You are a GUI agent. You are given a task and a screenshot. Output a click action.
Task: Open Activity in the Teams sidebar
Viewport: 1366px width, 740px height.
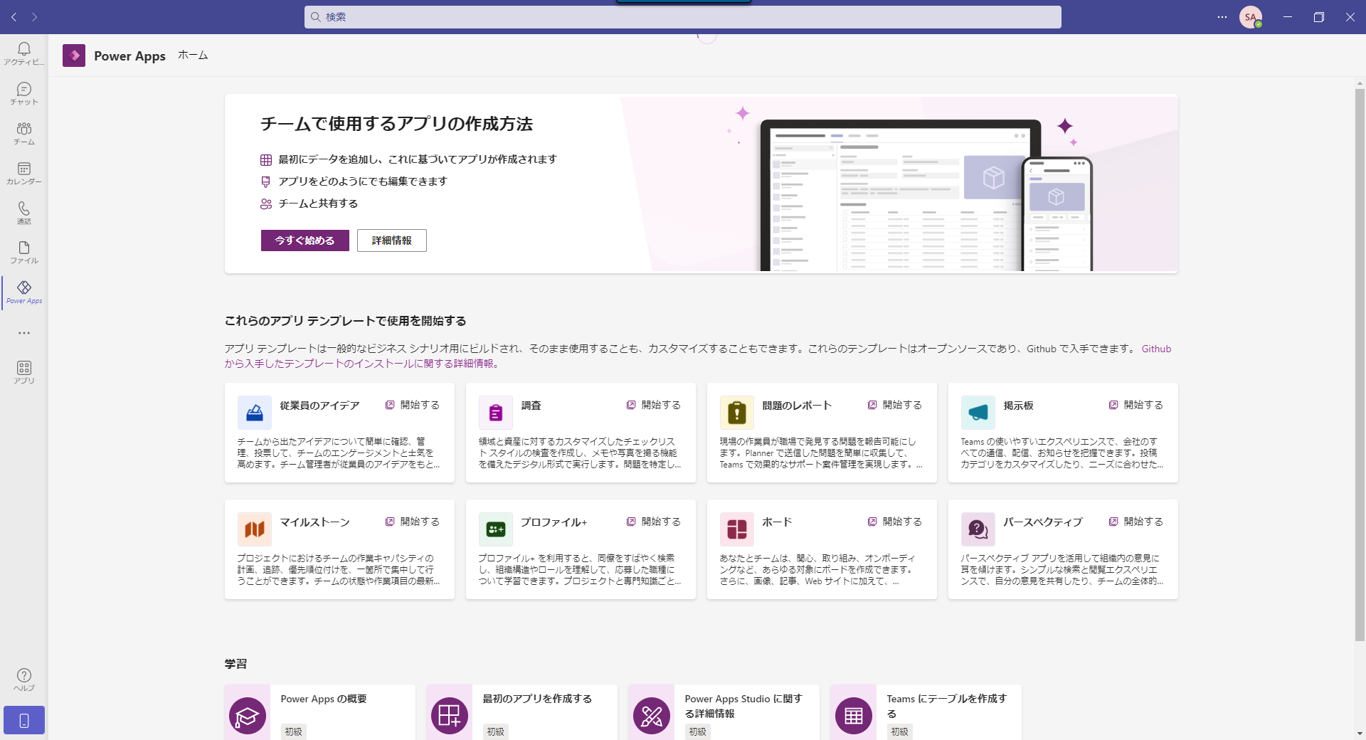24,53
